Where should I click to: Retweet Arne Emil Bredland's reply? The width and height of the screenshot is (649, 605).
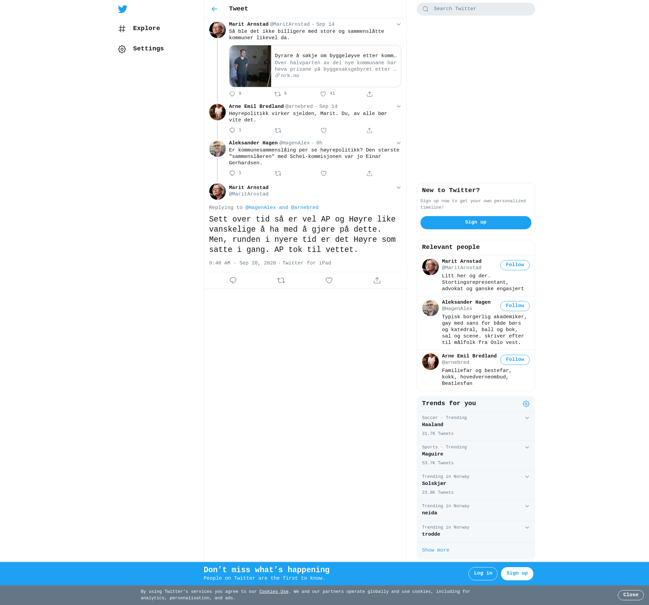(x=278, y=131)
